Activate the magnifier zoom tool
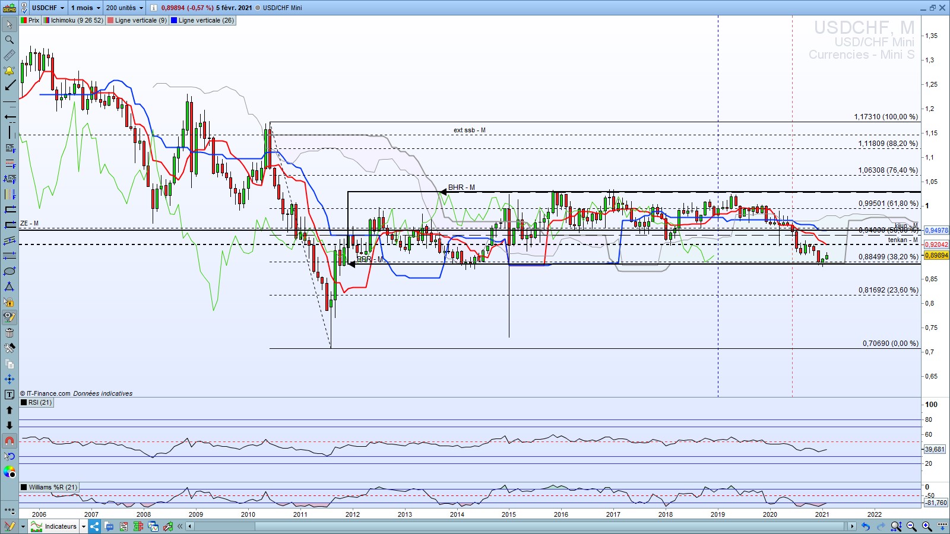The width and height of the screenshot is (950, 534). tap(9, 40)
